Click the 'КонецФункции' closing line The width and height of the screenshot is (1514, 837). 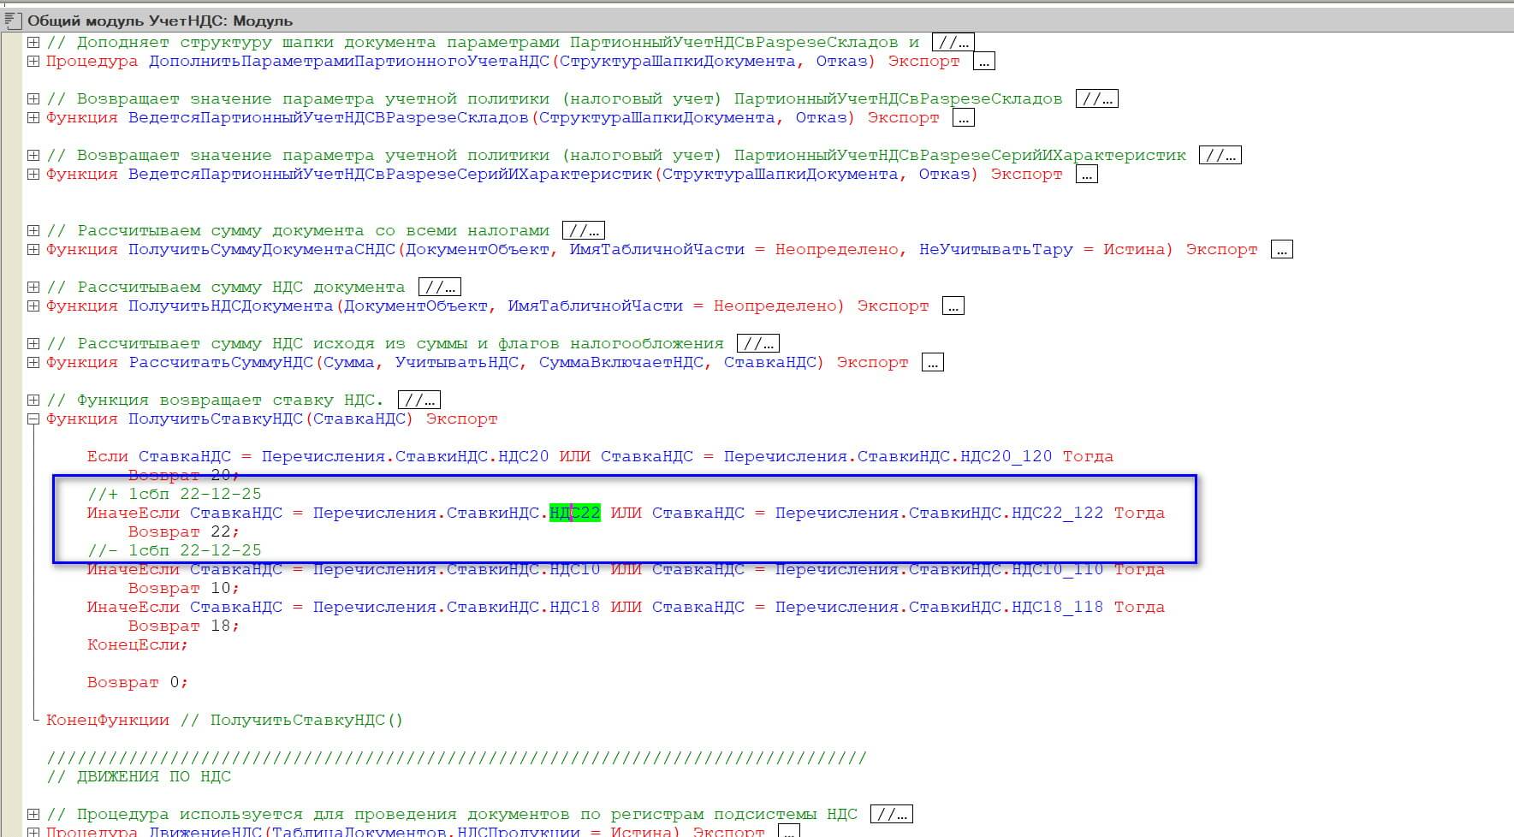108,721
